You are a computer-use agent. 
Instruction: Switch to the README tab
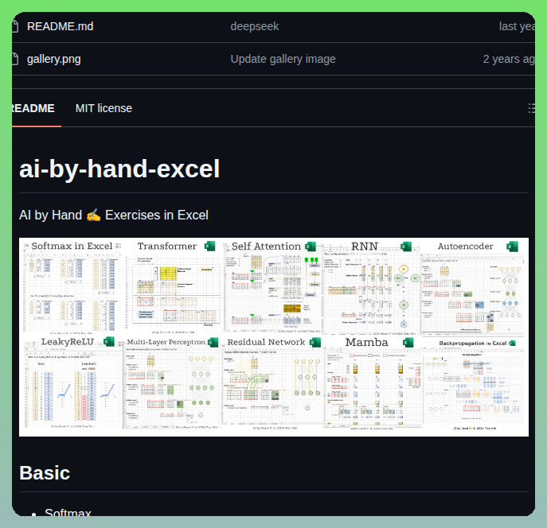coord(33,108)
